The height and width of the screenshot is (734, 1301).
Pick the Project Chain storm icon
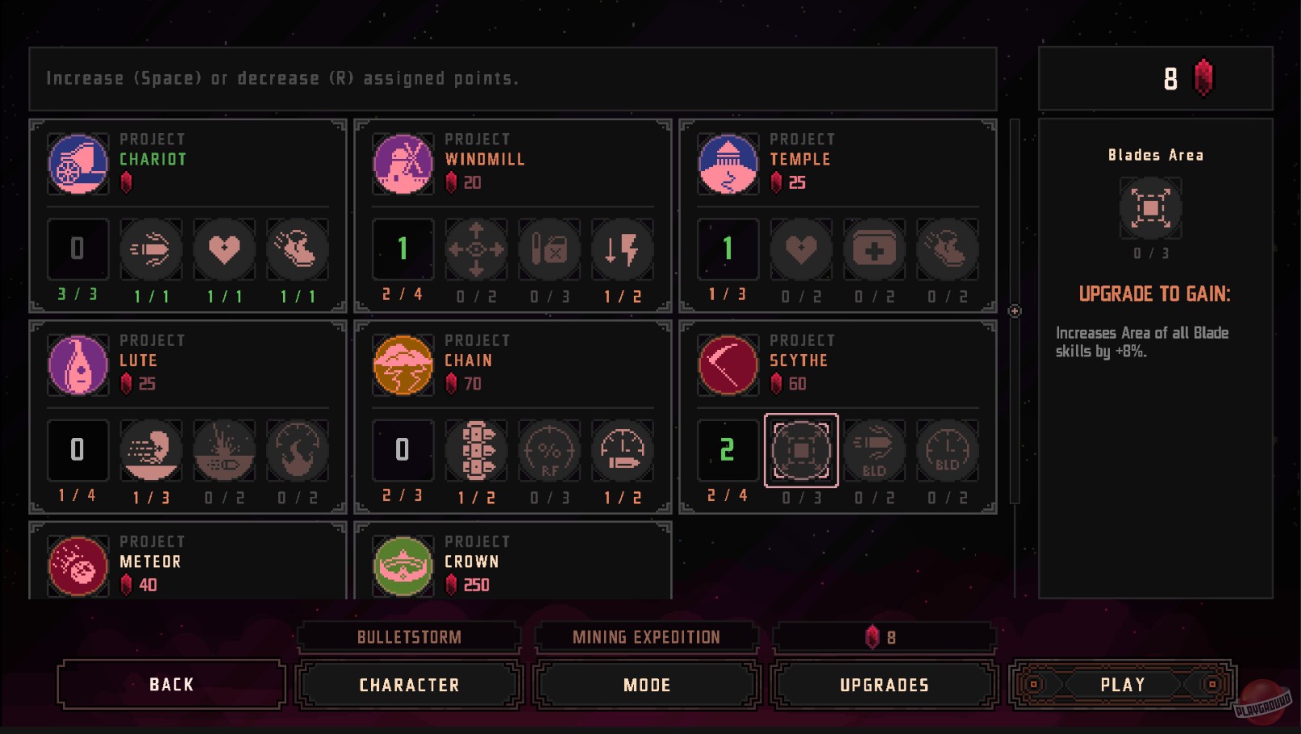coord(403,365)
